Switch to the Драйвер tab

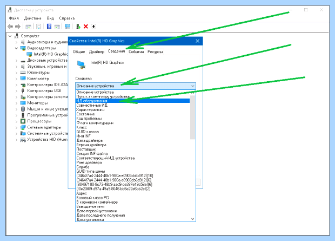97,51
